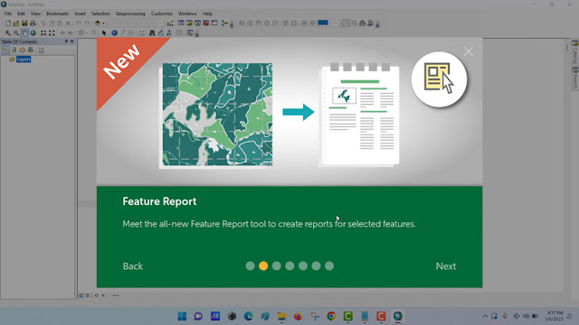The height and width of the screenshot is (325, 579).
Task: Click List By Source icon
Action: (14, 50)
